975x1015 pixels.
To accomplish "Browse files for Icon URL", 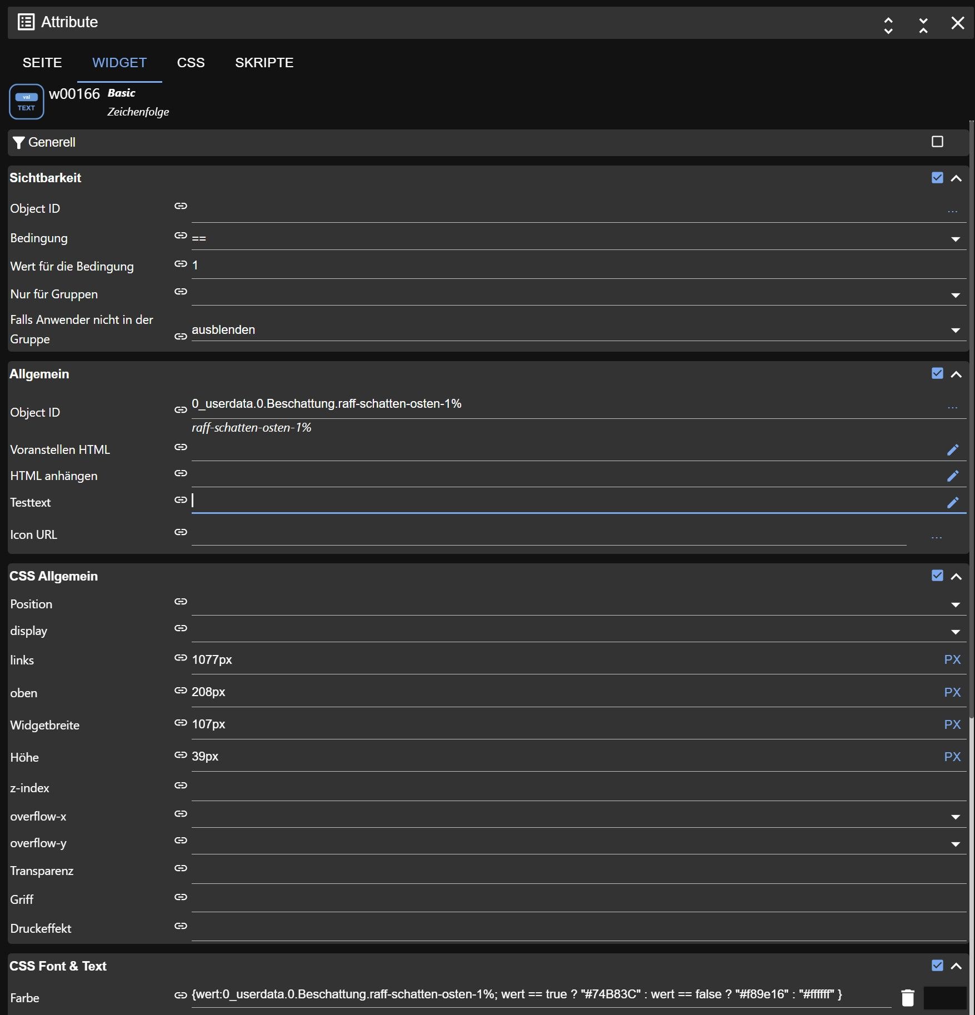I will (937, 537).
